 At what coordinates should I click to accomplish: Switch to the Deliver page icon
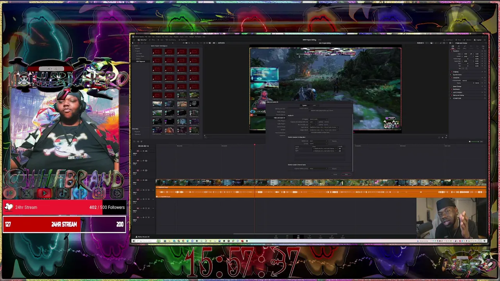pyautogui.click(x=343, y=237)
